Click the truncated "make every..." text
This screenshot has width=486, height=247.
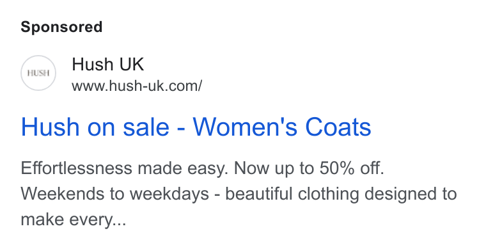(x=74, y=219)
